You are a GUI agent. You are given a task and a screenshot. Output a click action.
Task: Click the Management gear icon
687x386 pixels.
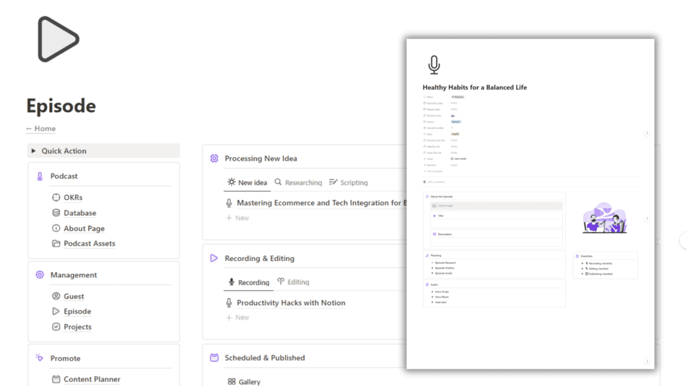[x=40, y=275]
